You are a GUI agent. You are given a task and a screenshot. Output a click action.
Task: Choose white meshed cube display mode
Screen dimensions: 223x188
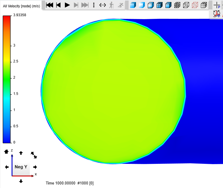204,5
